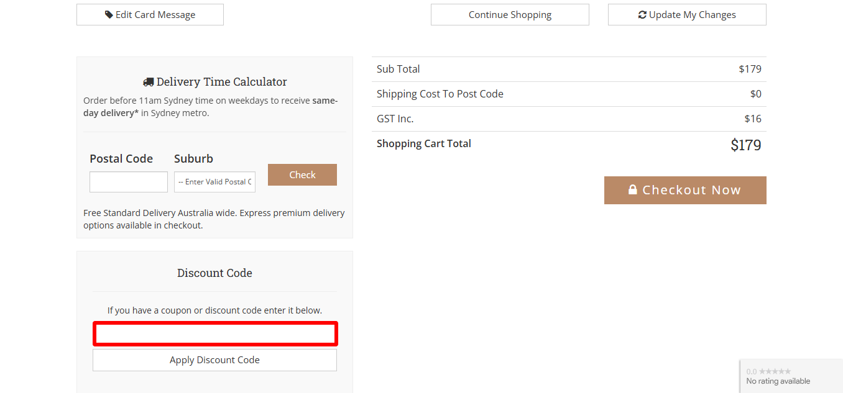Click the Postal Code input field
The height and width of the screenshot is (393, 843).
pos(129,182)
